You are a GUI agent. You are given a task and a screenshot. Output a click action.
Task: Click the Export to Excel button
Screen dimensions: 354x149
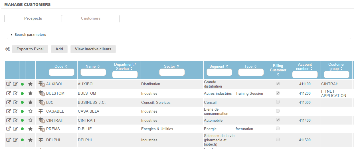click(30, 49)
